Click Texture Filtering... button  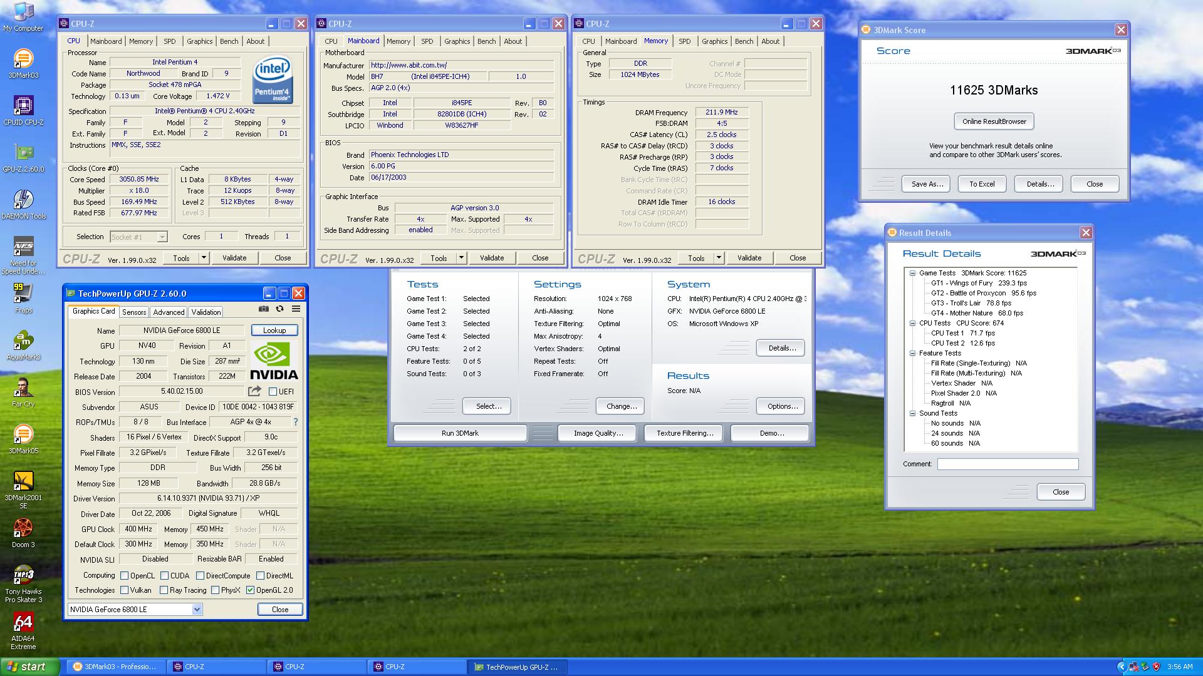684,433
